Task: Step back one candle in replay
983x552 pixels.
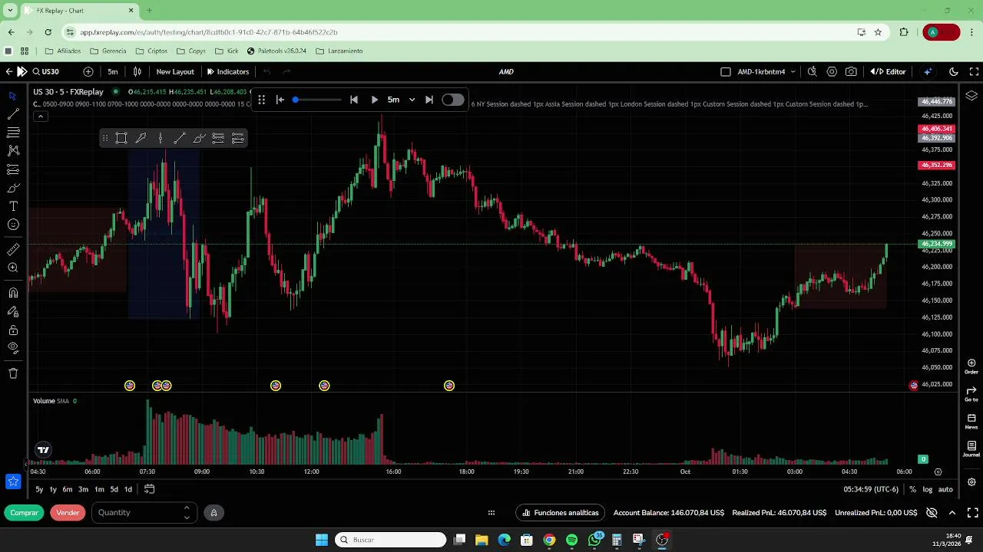Action: (x=354, y=100)
